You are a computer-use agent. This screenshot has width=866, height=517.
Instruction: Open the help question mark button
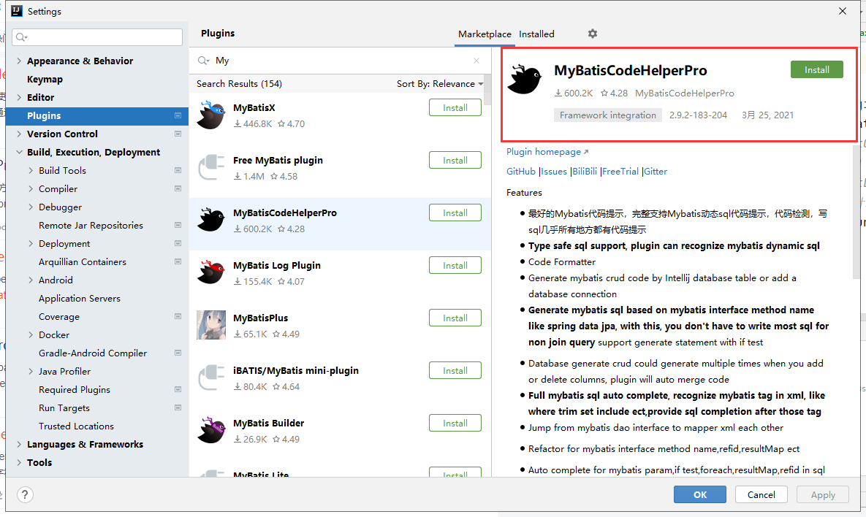[x=25, y=494]
